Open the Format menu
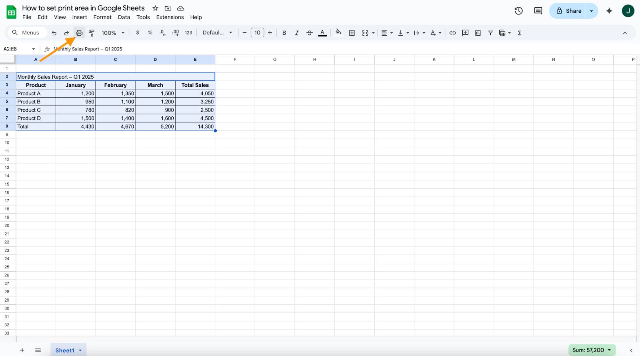The image size is (640, 356). pos(102,17)
